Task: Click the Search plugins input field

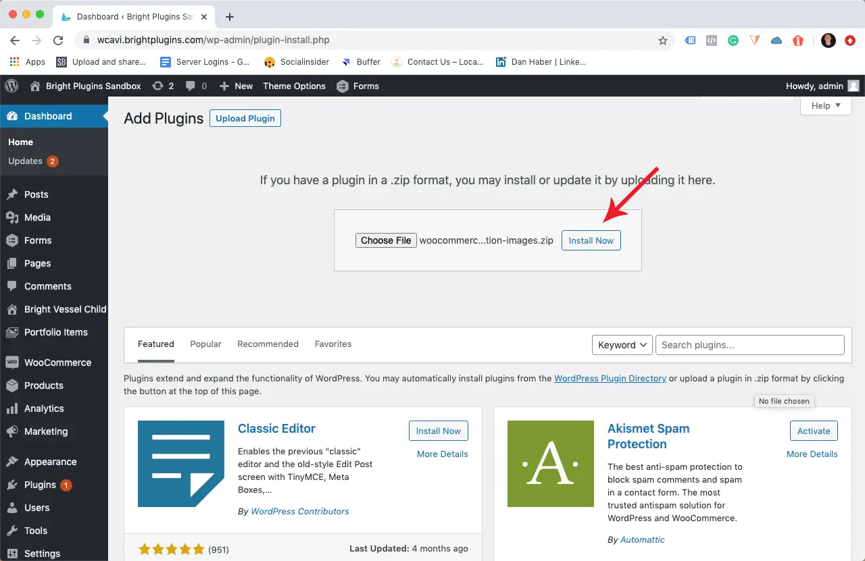Action: (749, 345)
